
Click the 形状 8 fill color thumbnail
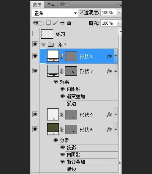click(53, 56)
